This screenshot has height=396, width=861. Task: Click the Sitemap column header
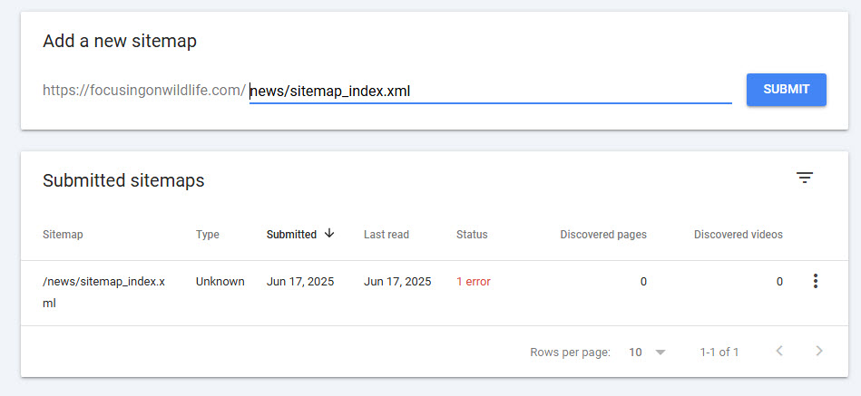pyautogui.click(x=63, y=235)
